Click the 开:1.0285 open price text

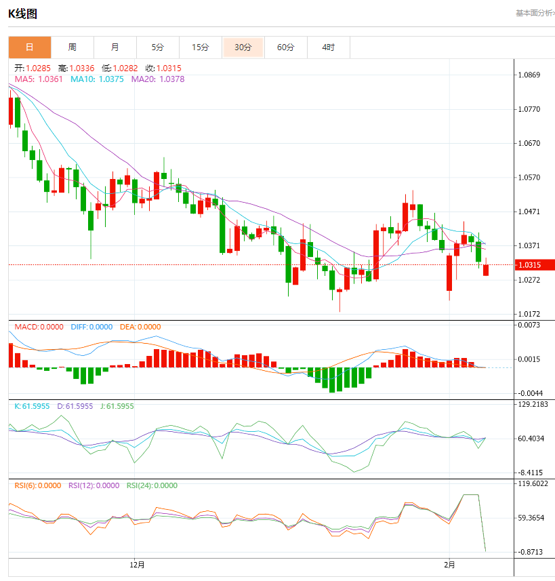[33, 68]
